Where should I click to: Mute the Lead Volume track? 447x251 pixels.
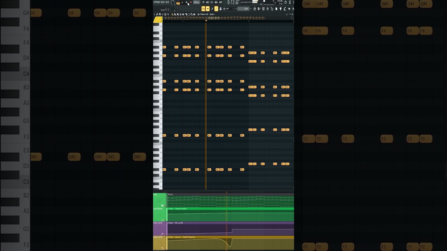[x=165, y=220]
